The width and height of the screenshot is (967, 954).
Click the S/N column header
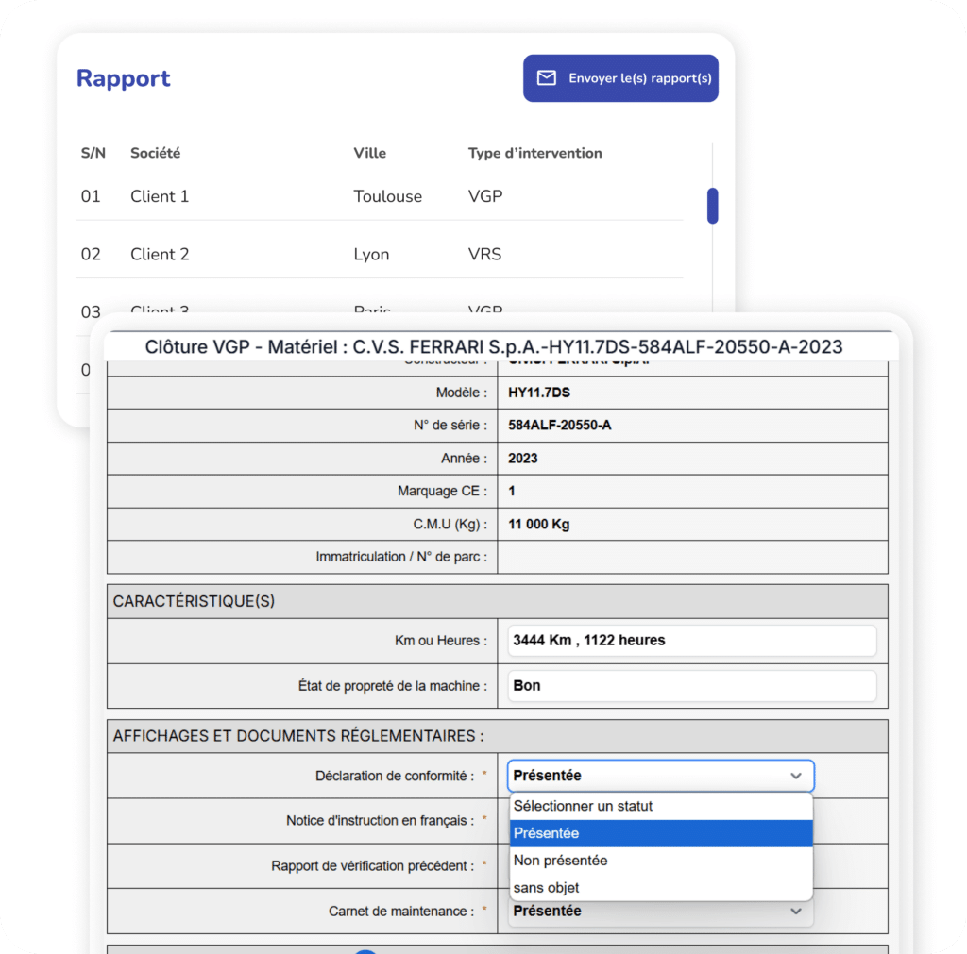tap(93, 153)
